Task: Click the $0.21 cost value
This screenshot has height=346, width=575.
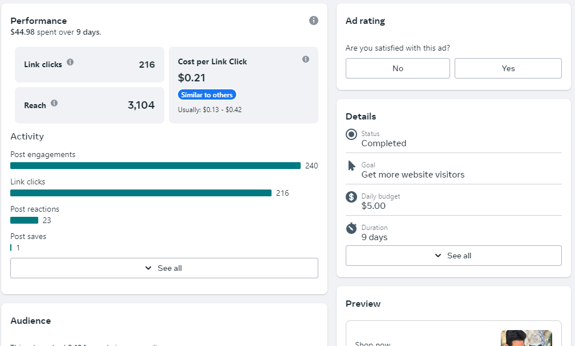Action: pos(192,78)
